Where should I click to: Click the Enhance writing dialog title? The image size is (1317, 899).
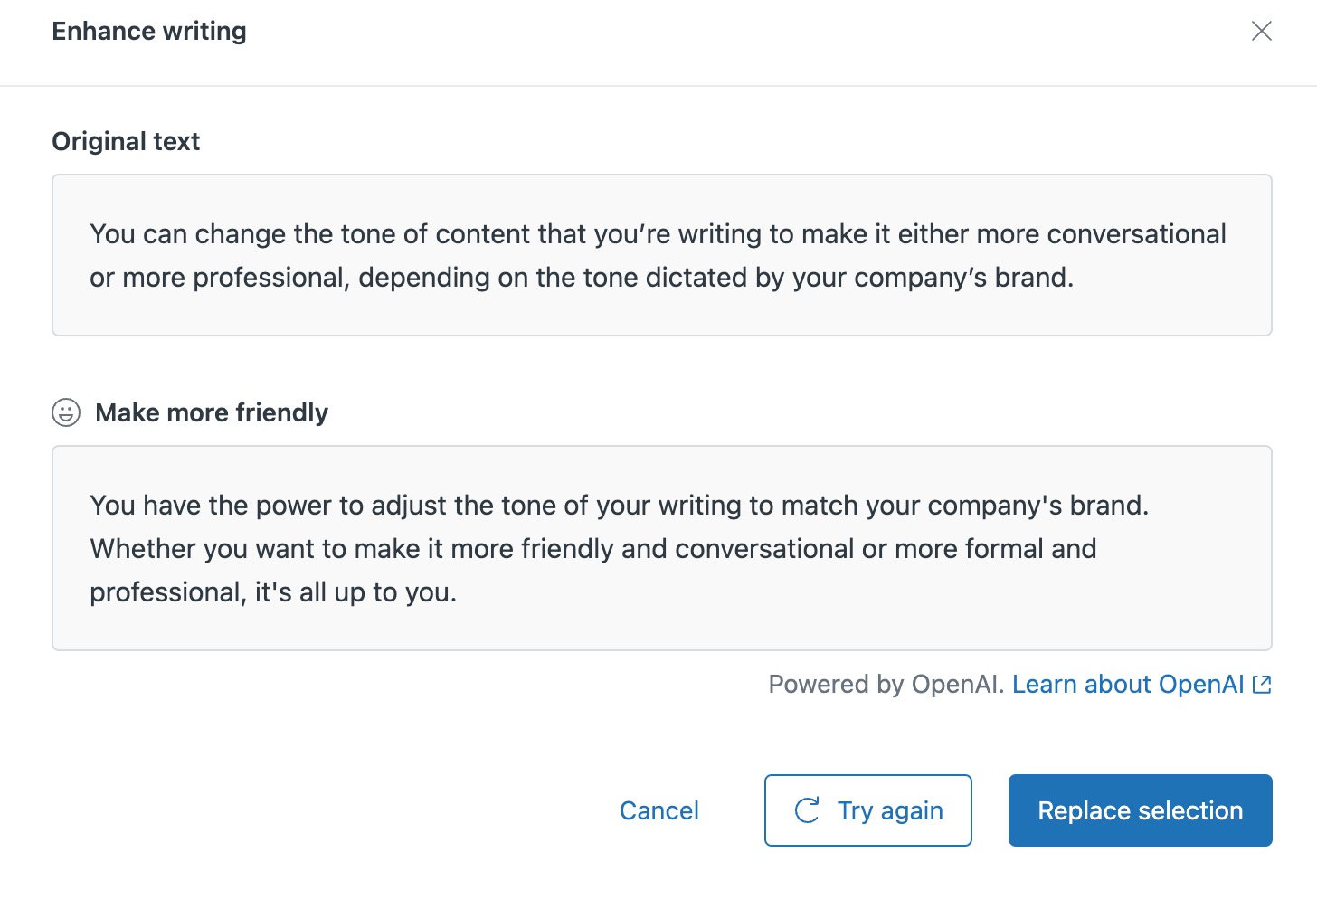[149, 31]
